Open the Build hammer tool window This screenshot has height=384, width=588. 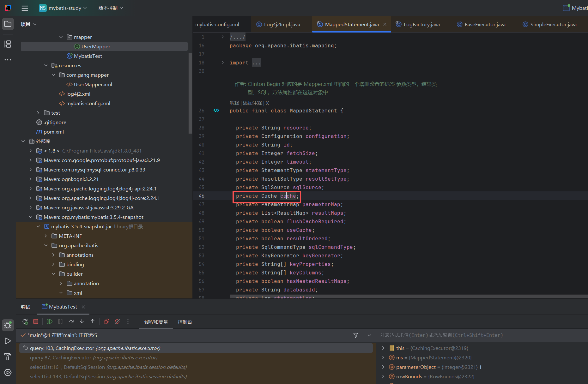pyautogui.click(x=8, y=357)
